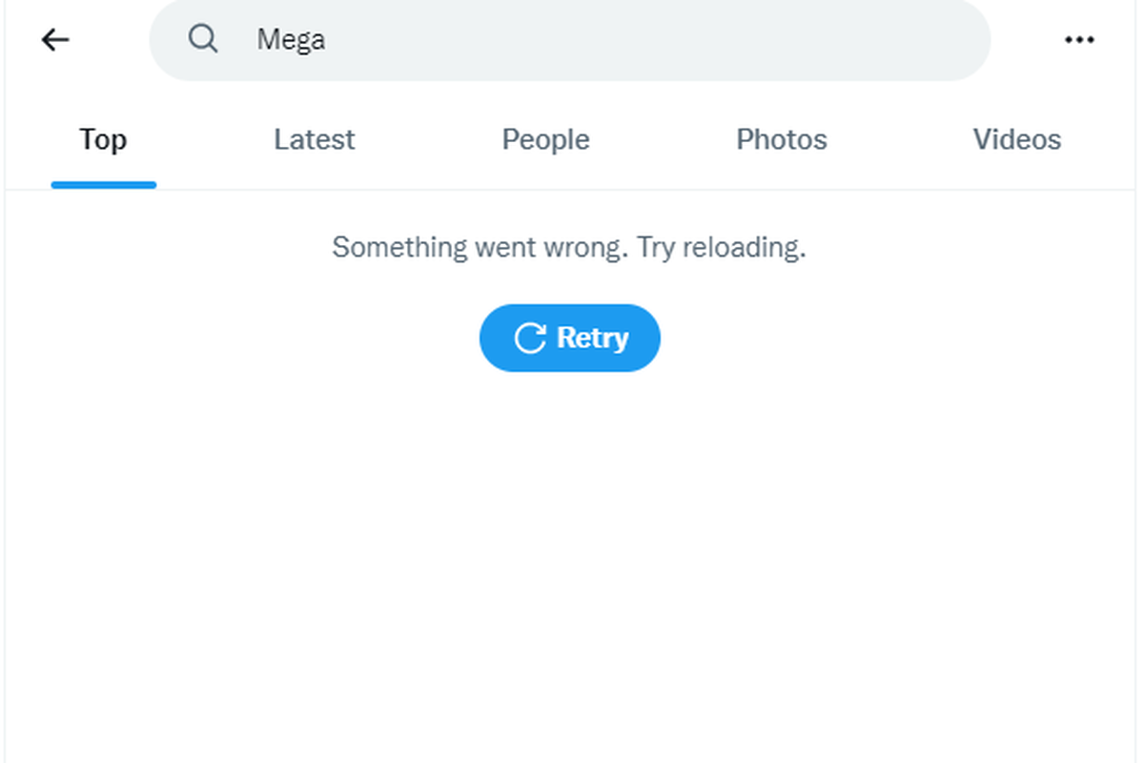View the Videos tab
Screen dimensions: 1144x763
tap(1016, 140)
